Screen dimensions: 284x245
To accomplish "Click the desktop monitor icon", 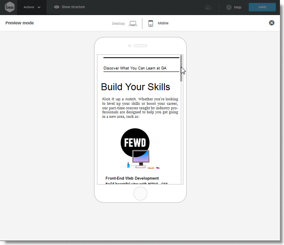I will (x=133, y=24).
